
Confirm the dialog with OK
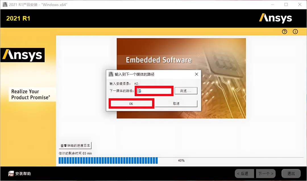click(x=131, y=104)
